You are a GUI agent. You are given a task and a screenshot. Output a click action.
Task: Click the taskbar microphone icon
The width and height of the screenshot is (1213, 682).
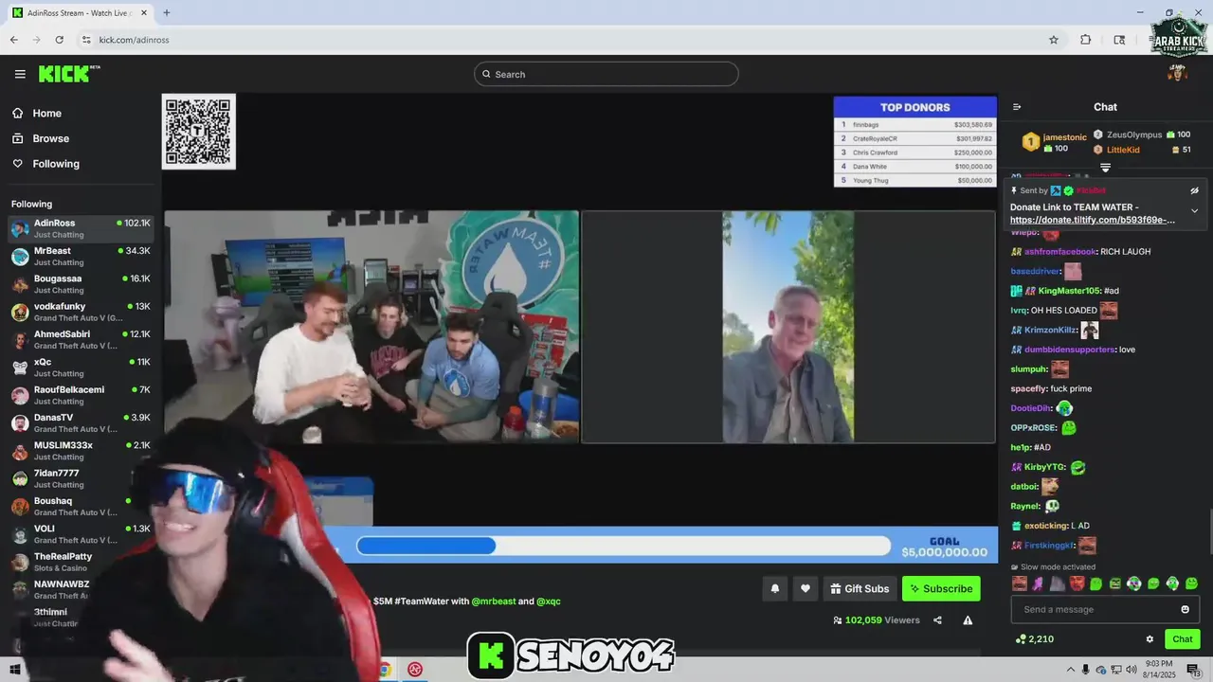(x=1086, y=670)
